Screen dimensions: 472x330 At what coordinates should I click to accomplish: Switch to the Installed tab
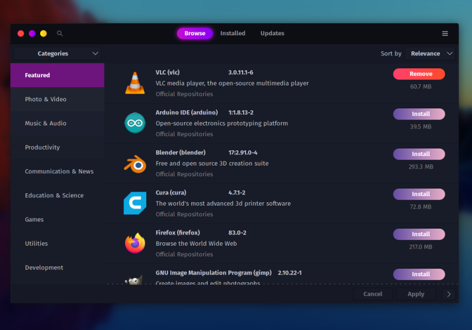click(x=232, y=34)
